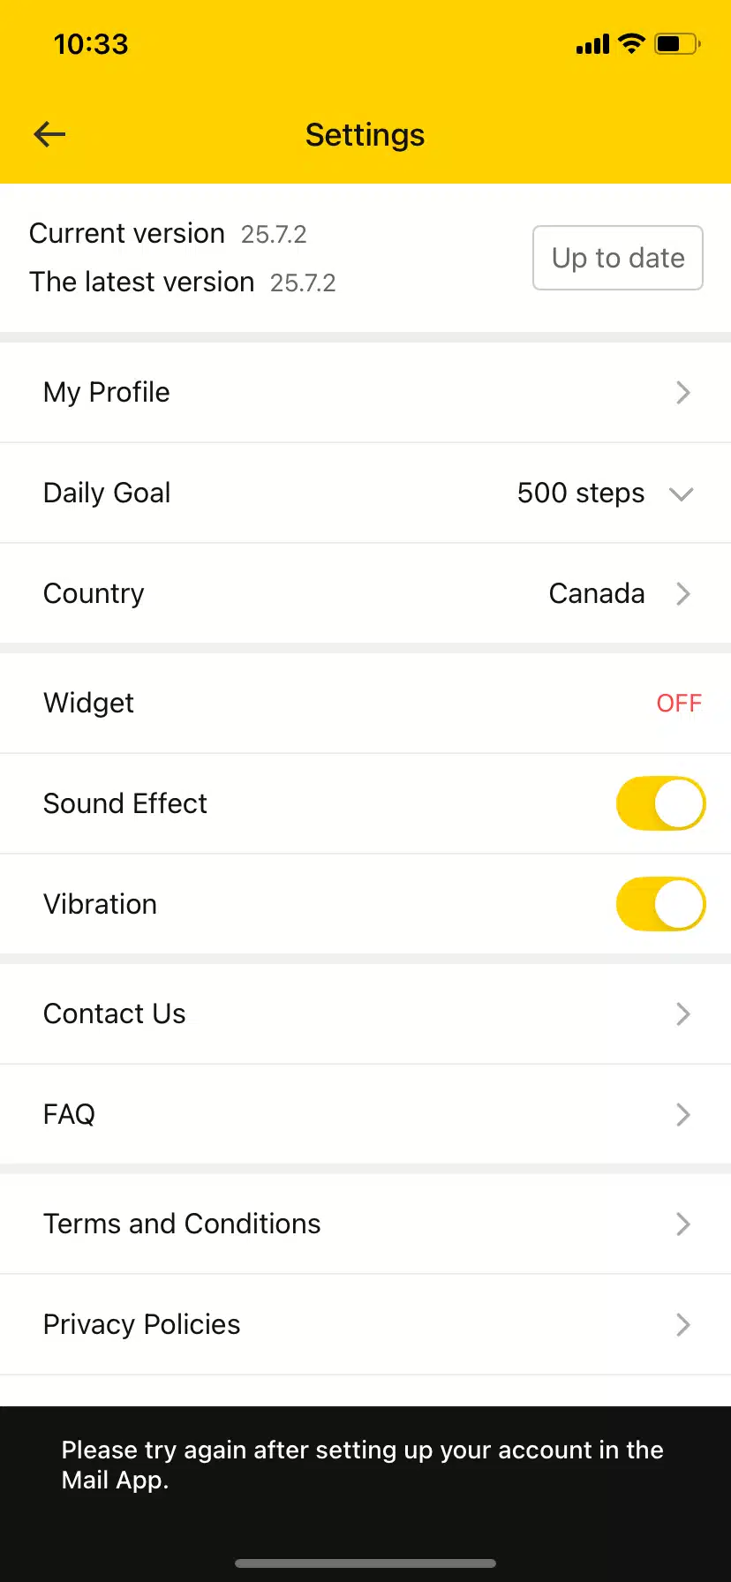Tap the back arrow icon

click(50, 134)
